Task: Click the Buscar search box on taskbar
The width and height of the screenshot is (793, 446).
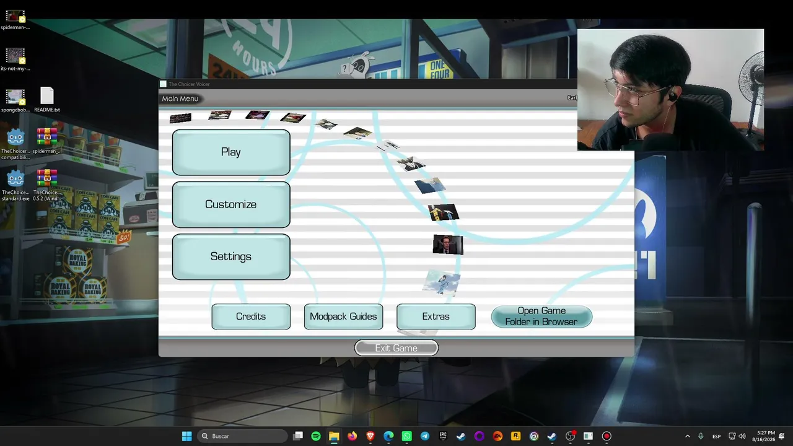Action: pyautogui.click(x=242, y=436)
